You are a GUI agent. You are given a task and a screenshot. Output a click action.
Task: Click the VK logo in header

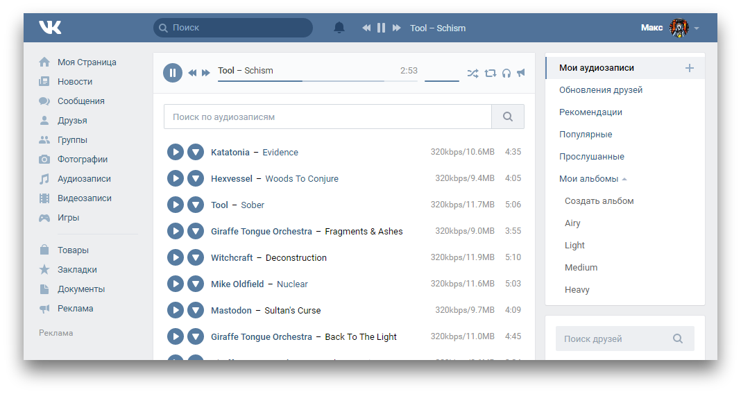coord(50,28)
